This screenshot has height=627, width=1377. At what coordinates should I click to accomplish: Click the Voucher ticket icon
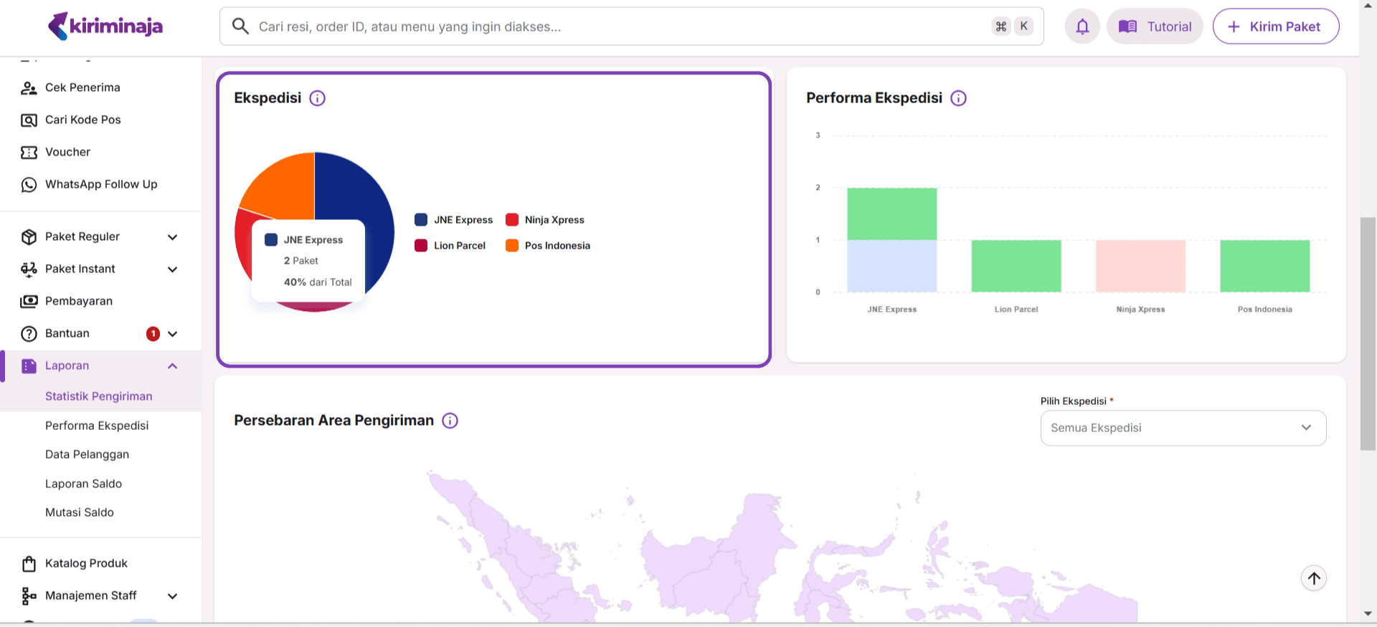click(x=29, y=153)
